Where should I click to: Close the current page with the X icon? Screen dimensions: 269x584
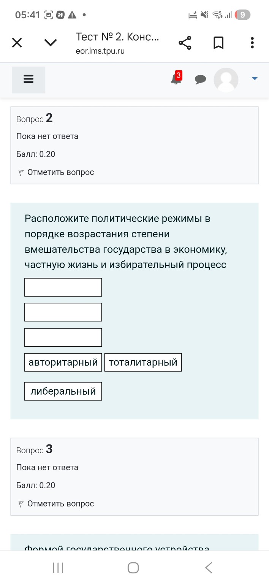click(17, 43)
